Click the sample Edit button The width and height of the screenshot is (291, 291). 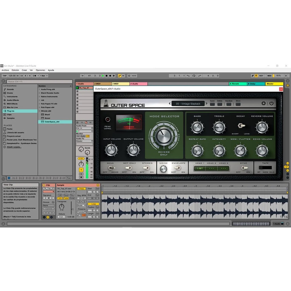pos(60,195)
